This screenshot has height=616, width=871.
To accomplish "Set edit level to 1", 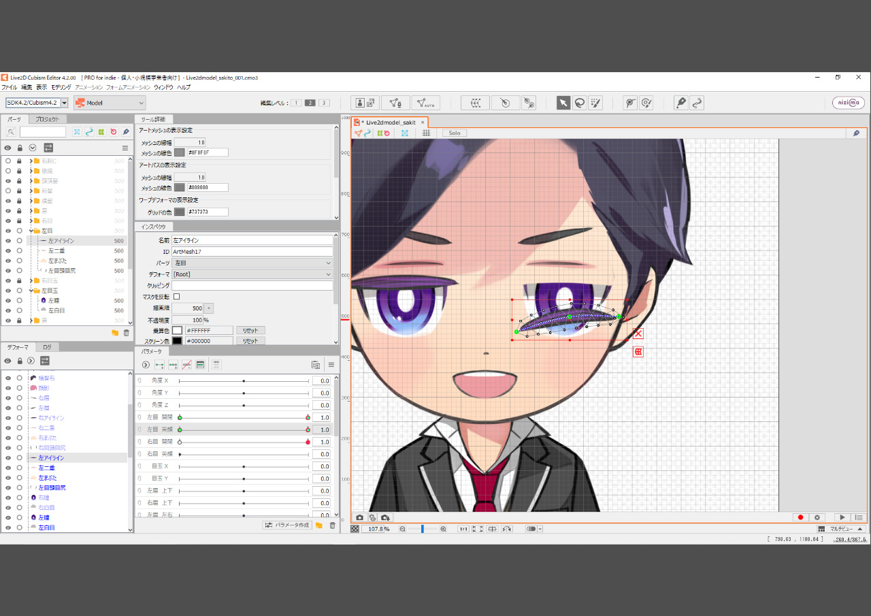I will pyautogui.click(x=297, y=103).
